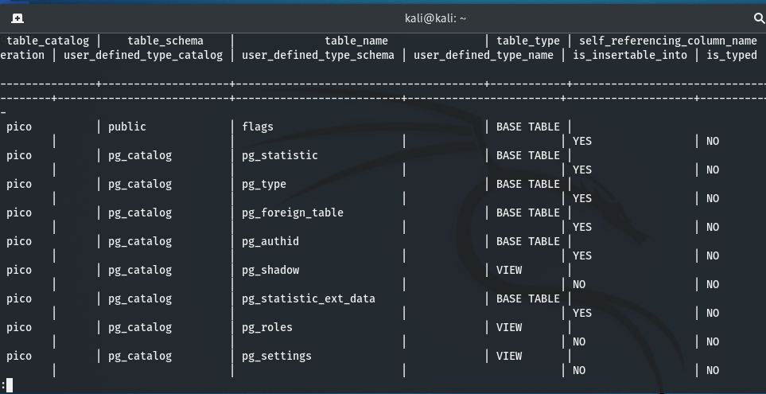This screenshot has height=394, width=766.
Task: Click the is_insertable_into column header
Action: 630,55
